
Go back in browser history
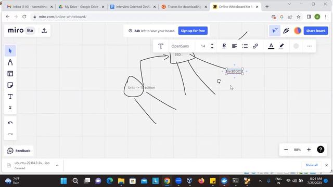pyautogui.click(x=8, y=17)
